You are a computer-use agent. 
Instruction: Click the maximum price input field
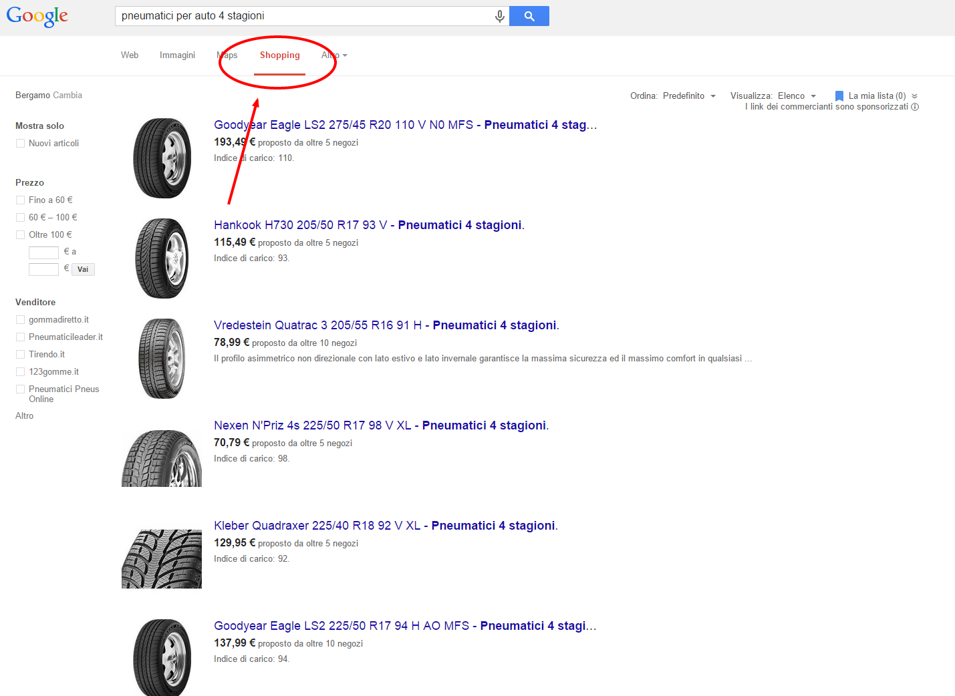43,269
